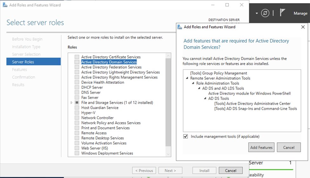Select Windows Deployment Services role text
This screenshot has height=178, width=310.
[x=107, y=153]
